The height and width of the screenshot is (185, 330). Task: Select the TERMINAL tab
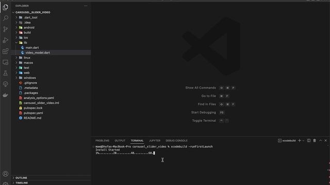(137, 140)
